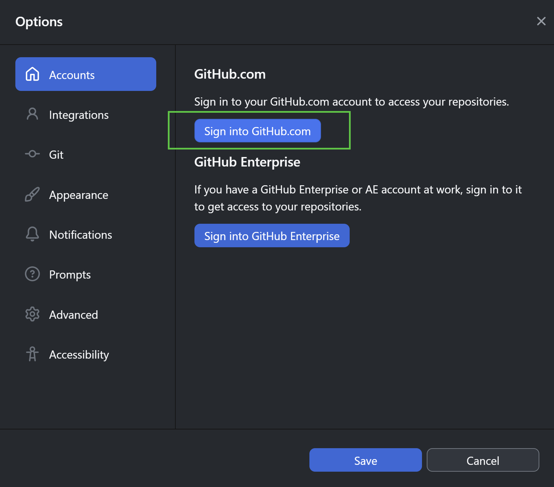Image resolution: width=554 pixels, height=487 pixels.
Task: Cancel the Options dialog
Action: tap(483, 460)
